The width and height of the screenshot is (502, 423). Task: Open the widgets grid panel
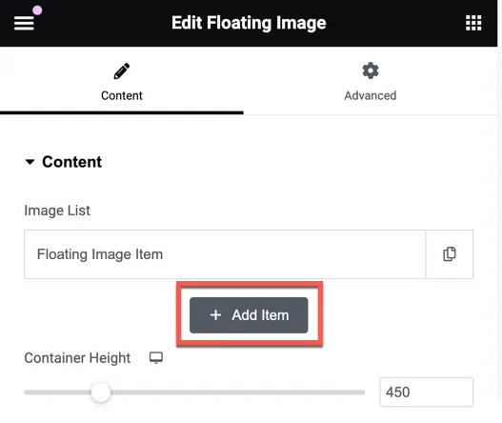point(473,23)
